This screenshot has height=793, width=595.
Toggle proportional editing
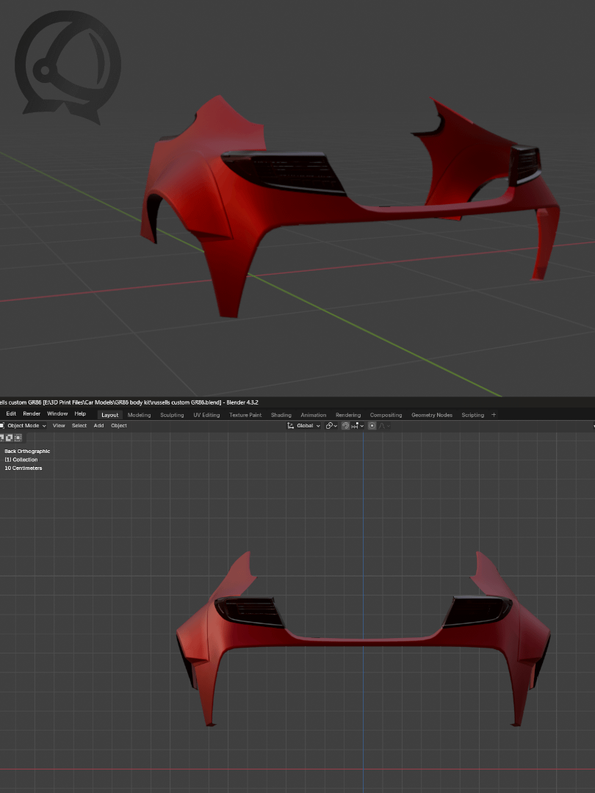point(372,426)
